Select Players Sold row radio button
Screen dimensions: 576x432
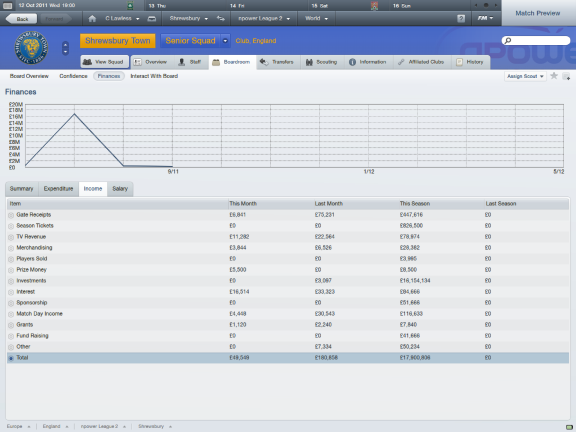[x=11, y=259]
